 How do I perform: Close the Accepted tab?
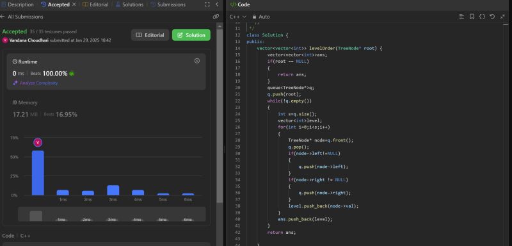(74, 4)
